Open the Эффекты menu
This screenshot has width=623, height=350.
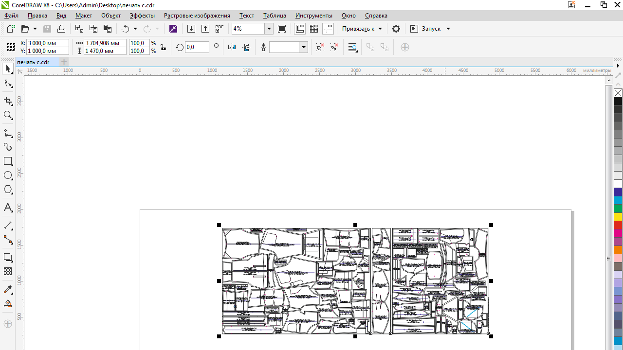(x=142, y=16)
